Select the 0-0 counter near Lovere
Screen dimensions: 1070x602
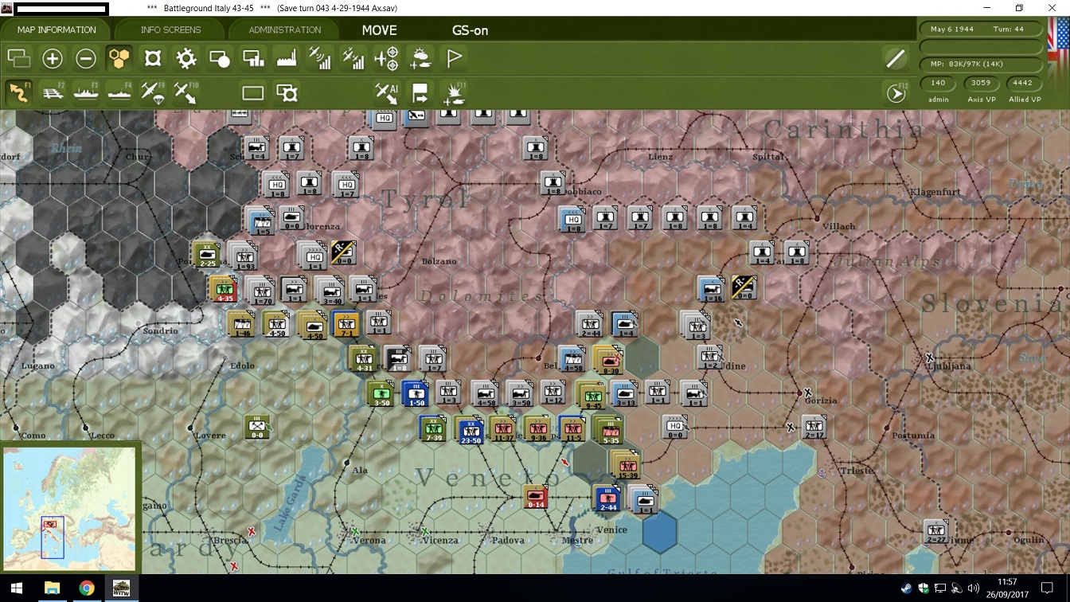click(x=258, y=427)
